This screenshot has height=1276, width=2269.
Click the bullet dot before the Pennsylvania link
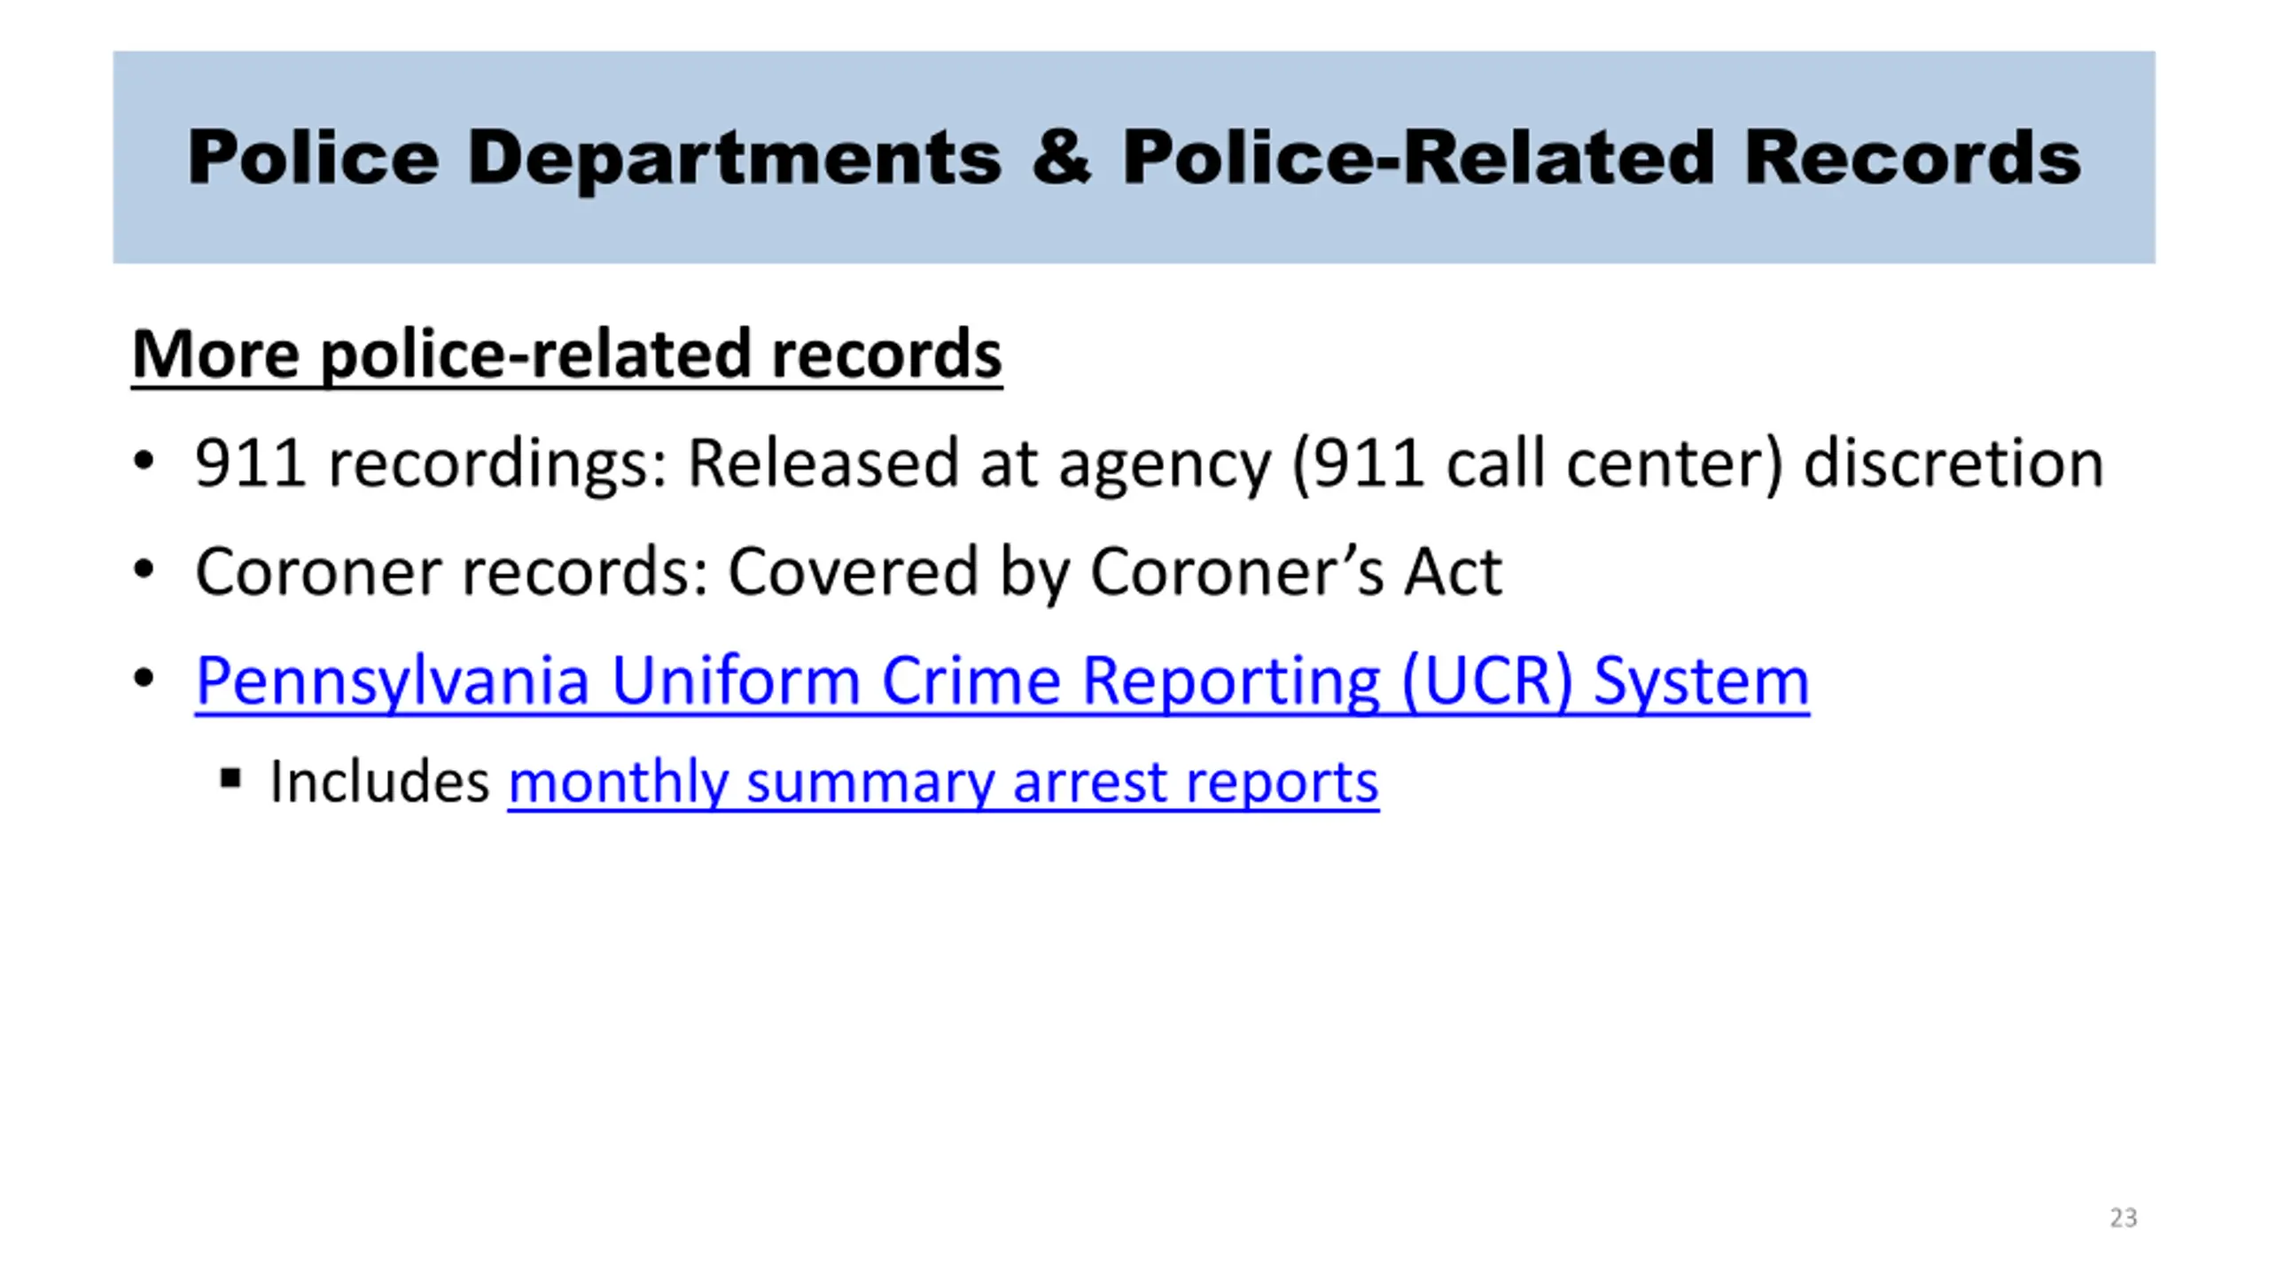pyautogui.click(x=144, y=679)
